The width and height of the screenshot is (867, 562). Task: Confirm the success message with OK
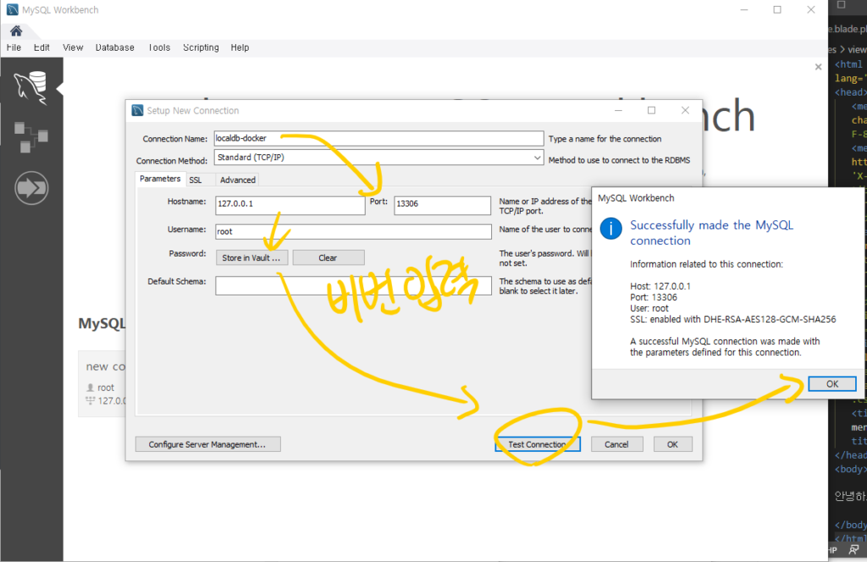click(832, 383)
